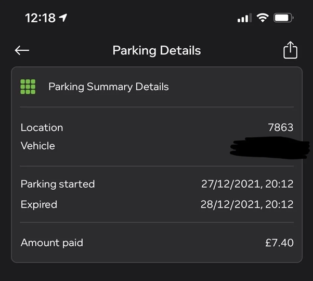
Task: Tap the Expired label
Action: tap(39, 204)
